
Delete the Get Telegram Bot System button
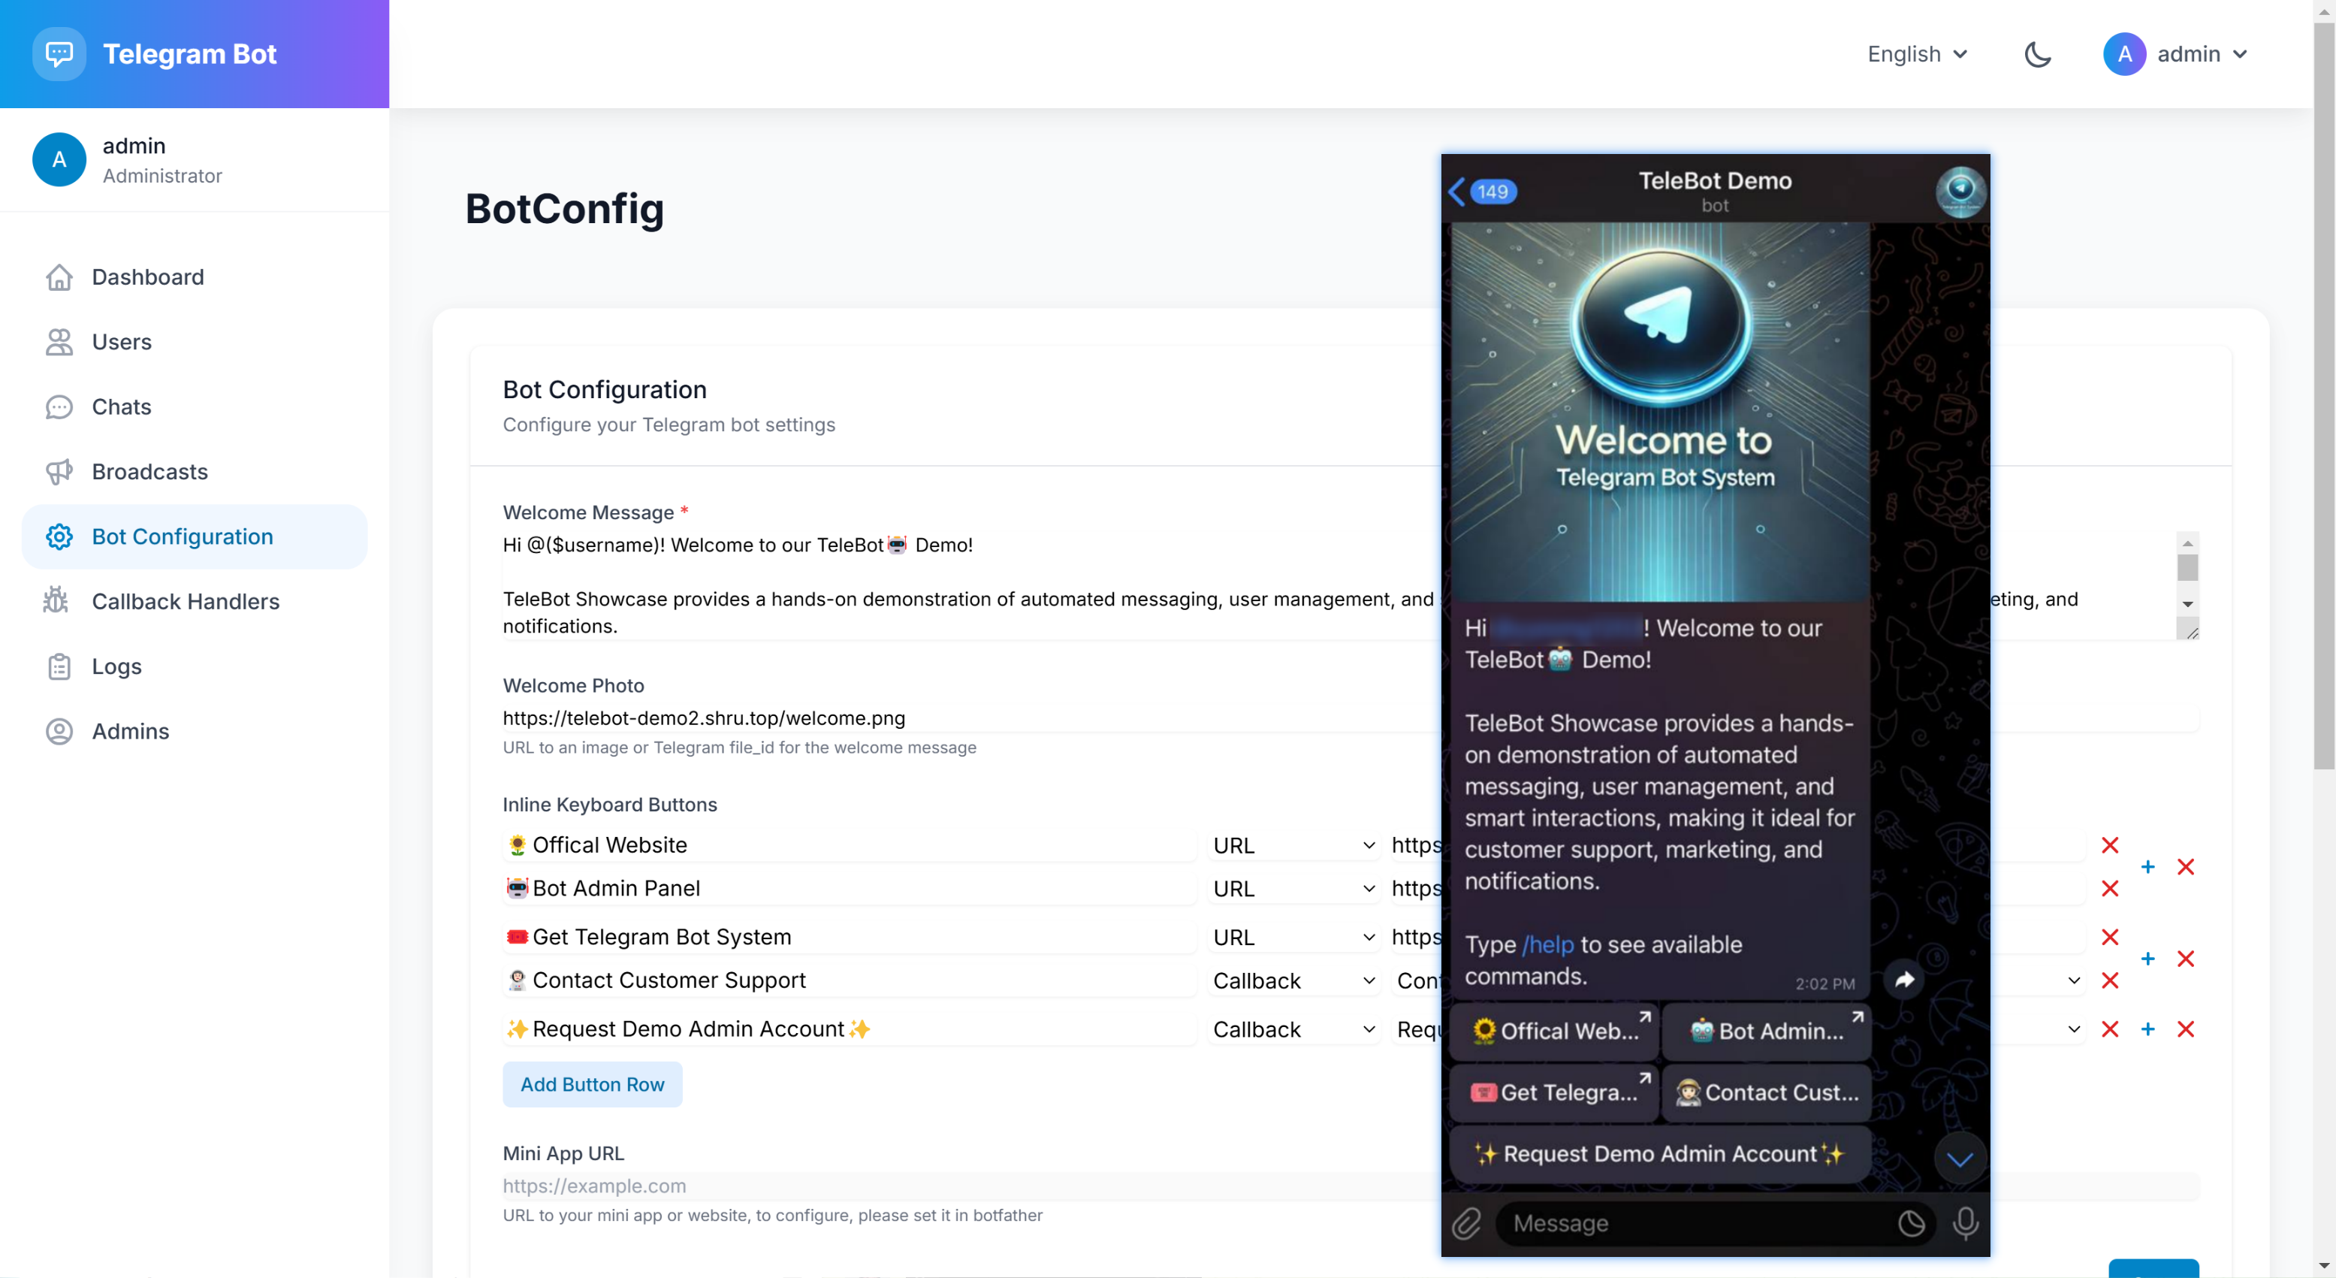[2109, 936]
